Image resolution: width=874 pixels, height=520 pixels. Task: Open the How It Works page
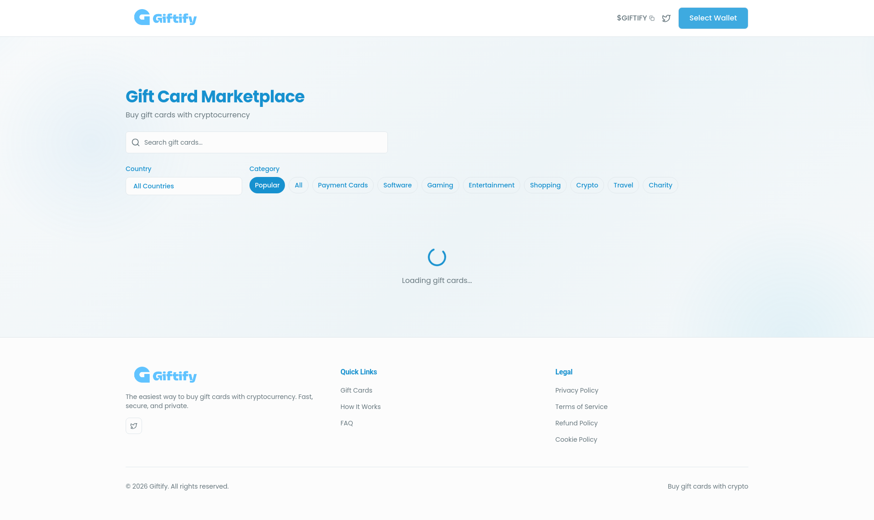(360, 407)
